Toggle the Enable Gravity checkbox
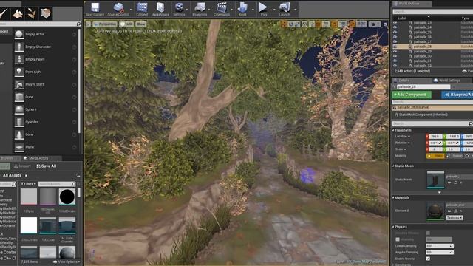This screenshot has width=473, height=266. pyautogui.click(x=428, y=259)
